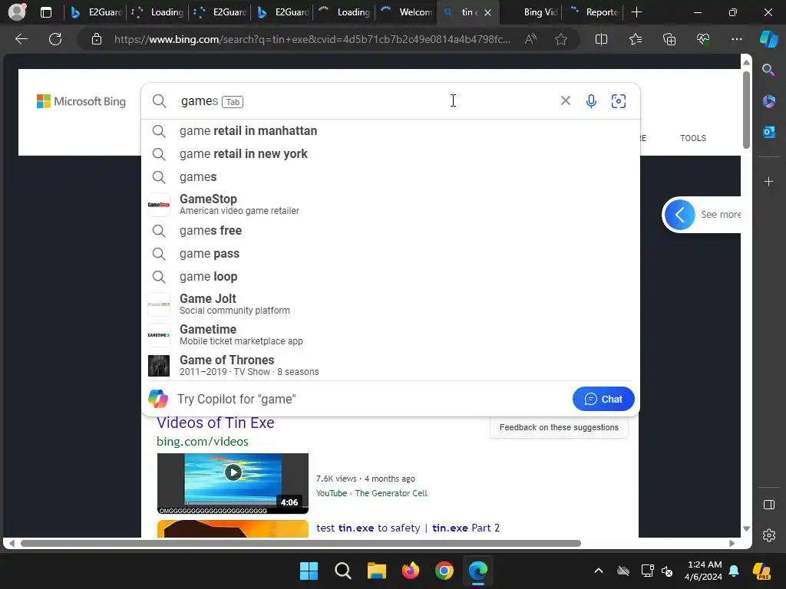Image resolution: width=786 pixels, height=589 pixels.
Task: Click Feedback on these suggestions
Action: point(559,427)
